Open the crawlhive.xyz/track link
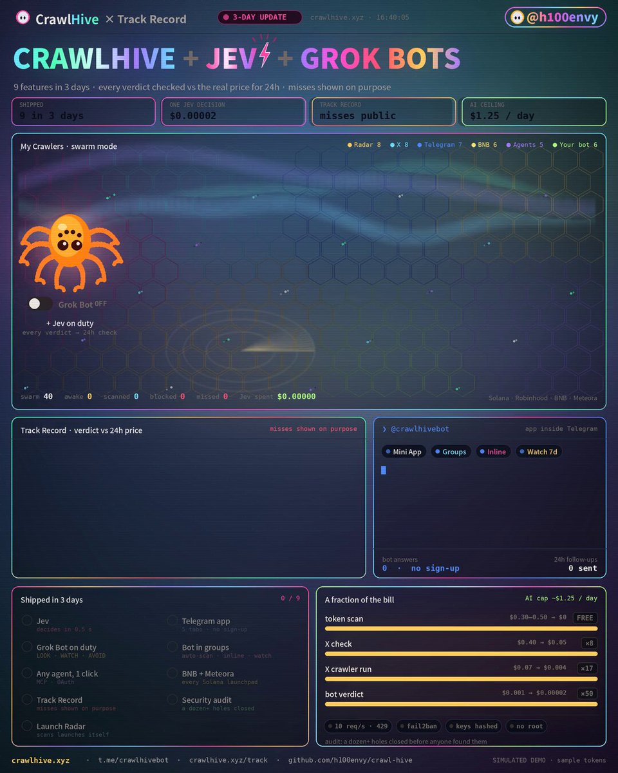Viewport: 618px width, 773px height. [229, 760]
